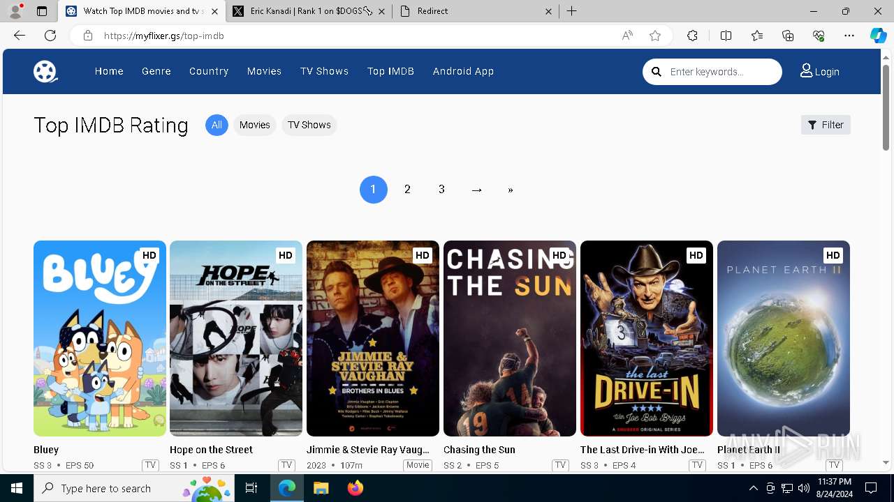This screenshot has height=502, width=894.
Task: Click the MyFlixer film reel logo
Action: tap(45, 71)
